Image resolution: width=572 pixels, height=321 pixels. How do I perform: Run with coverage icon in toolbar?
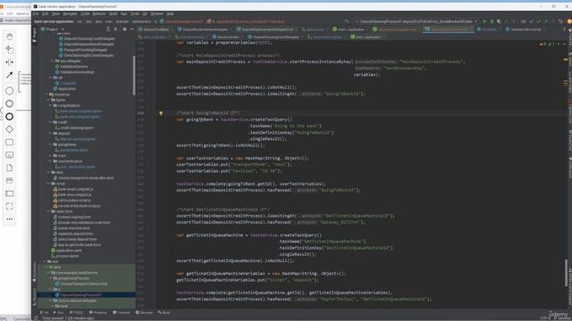499,21
